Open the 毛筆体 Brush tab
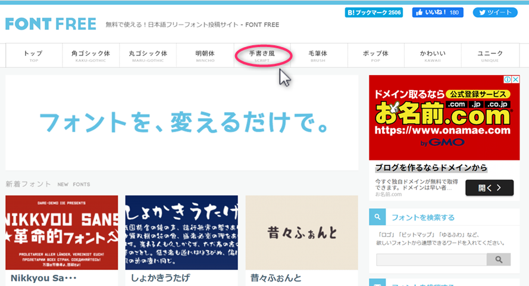The width and height of the screenshot is (529, 286). tap(318, 55)
